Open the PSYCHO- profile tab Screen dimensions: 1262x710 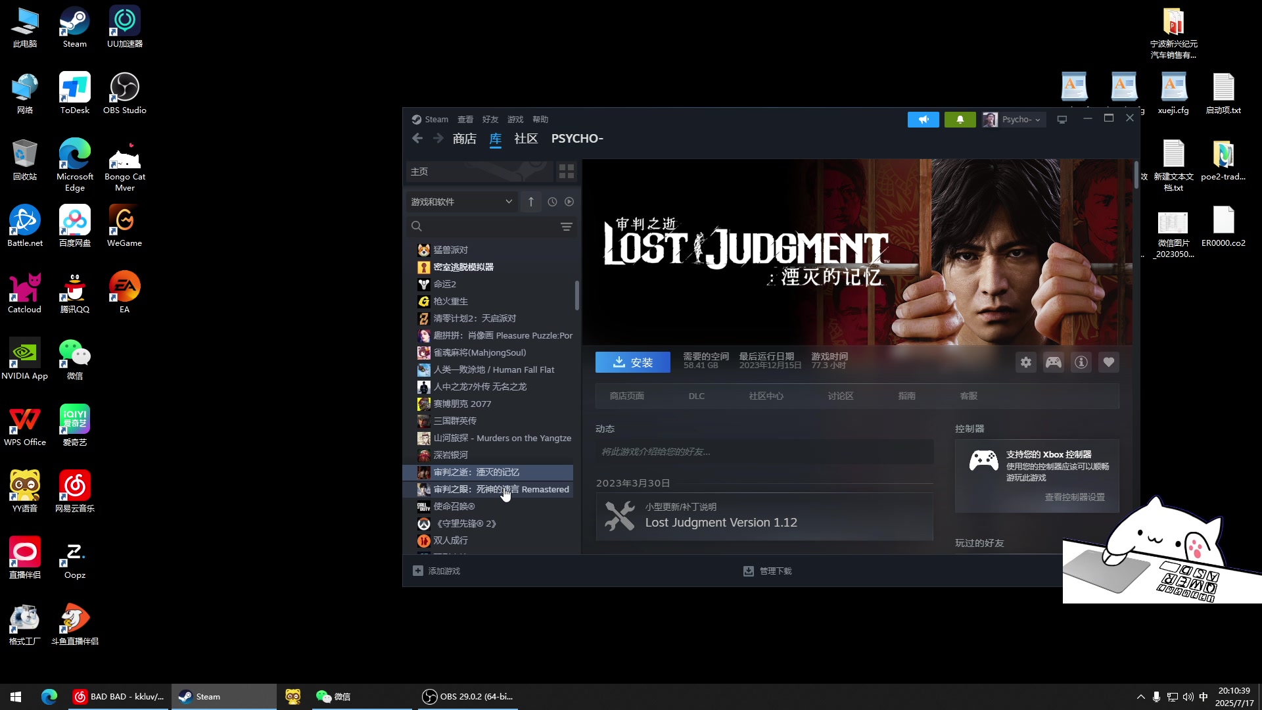coord(577,139)
